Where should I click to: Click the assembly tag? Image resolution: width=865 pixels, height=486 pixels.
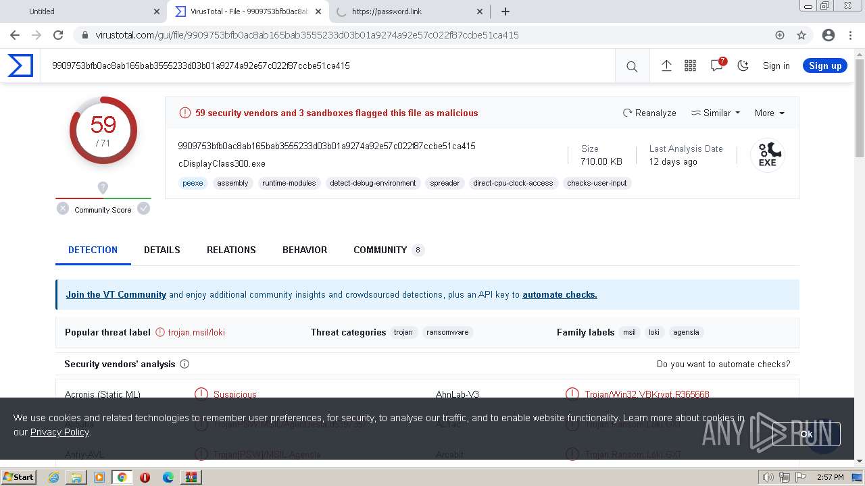point(232,183)
